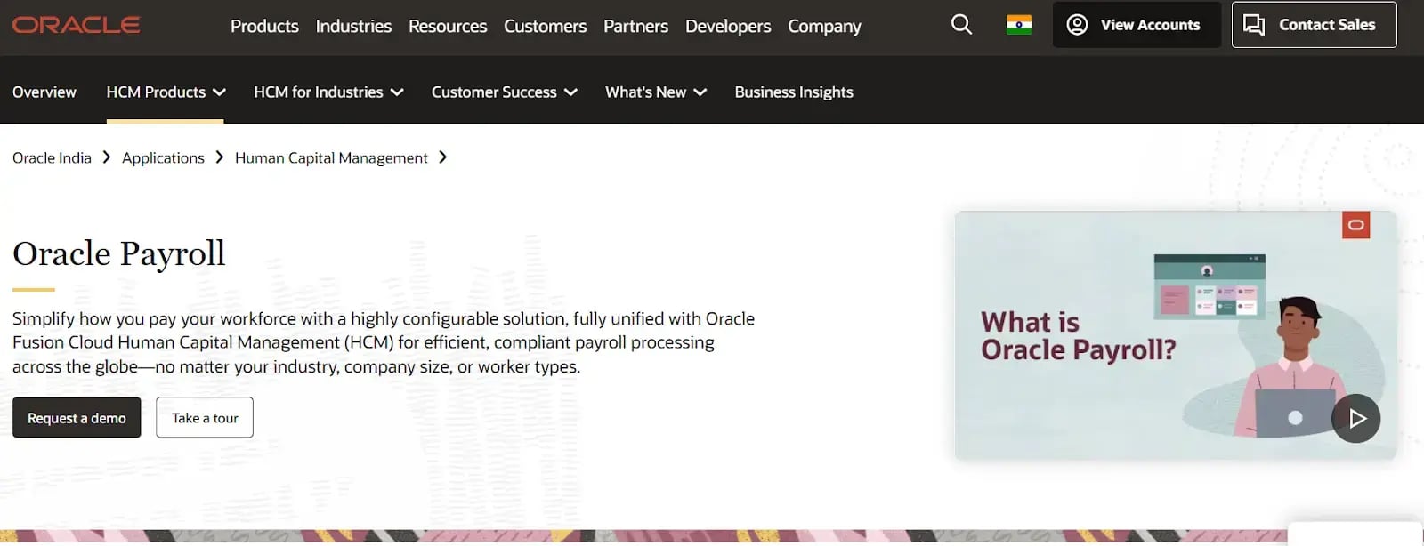Click the Oracle logo
This screenshot has height=546, width=1424.
coord(76,24)
